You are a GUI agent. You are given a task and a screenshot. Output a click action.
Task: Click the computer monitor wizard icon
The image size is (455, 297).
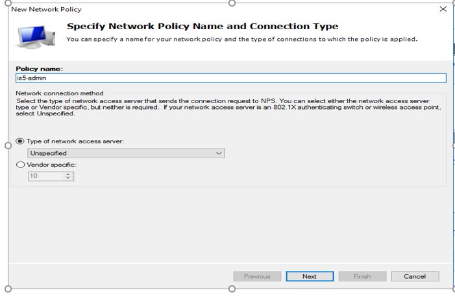[x=36, y=37]
